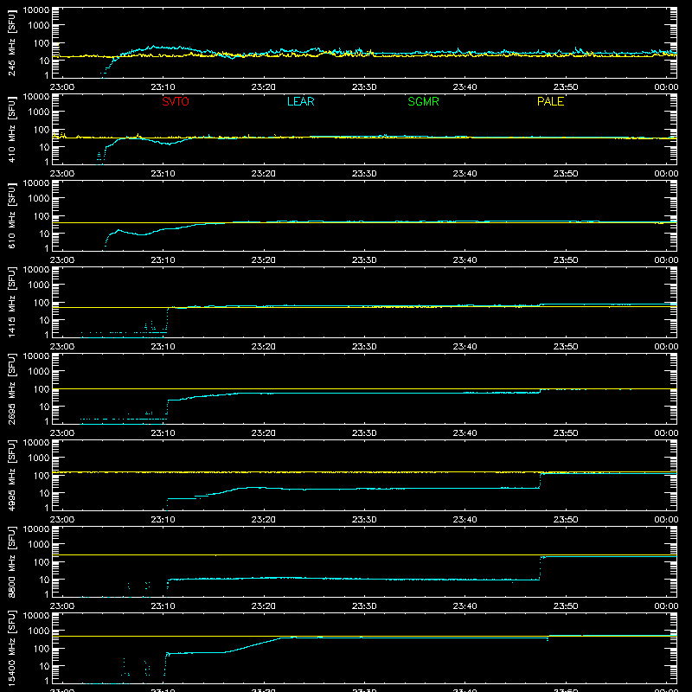This screenshot has width=692, height=692.
Task: Click 00:00 label under the 8800 MHz plot
Action: (x=666, y=606)
